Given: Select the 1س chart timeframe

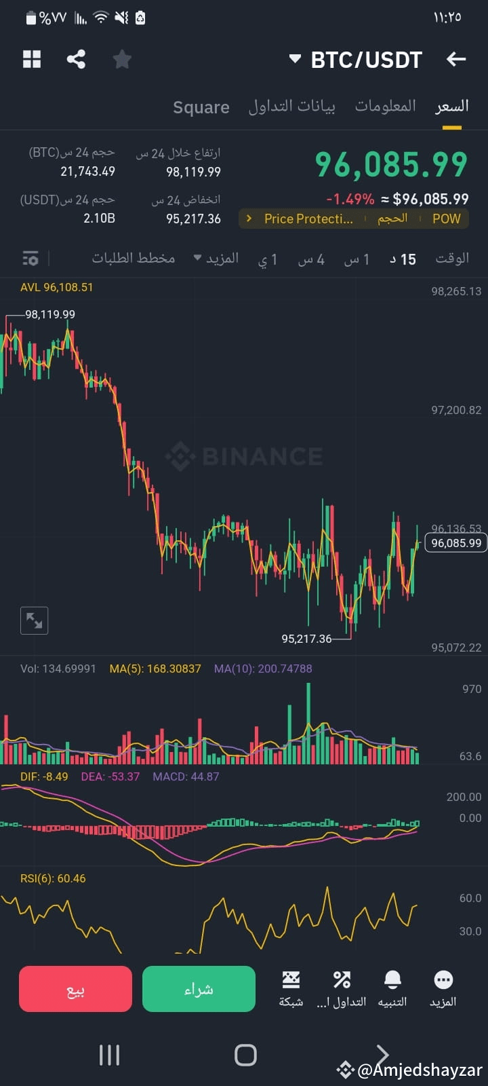Looking at the screenshot, I should click(x=357, y=259).
